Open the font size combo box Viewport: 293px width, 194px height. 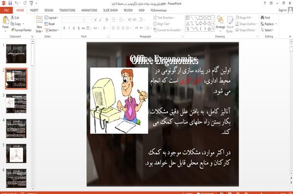(x=88, y=19)
